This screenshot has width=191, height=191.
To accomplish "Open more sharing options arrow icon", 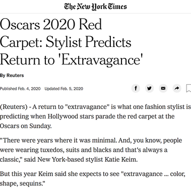I will tap(177, 88).
